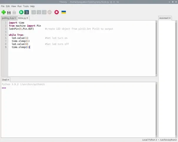This screenshot has height=142, width=178.
Task: Open the Edit menu
Action: tap(8, 6)
